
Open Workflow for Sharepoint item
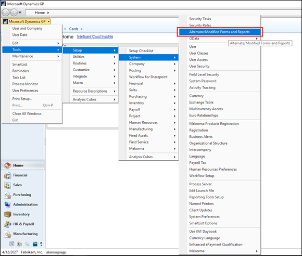coord(149,77)
